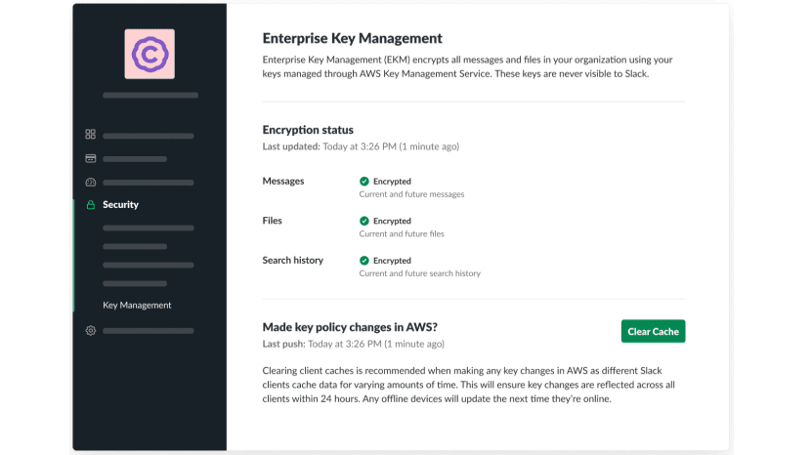Click the Search history encrypted checkmark

(x=364, y=260)
